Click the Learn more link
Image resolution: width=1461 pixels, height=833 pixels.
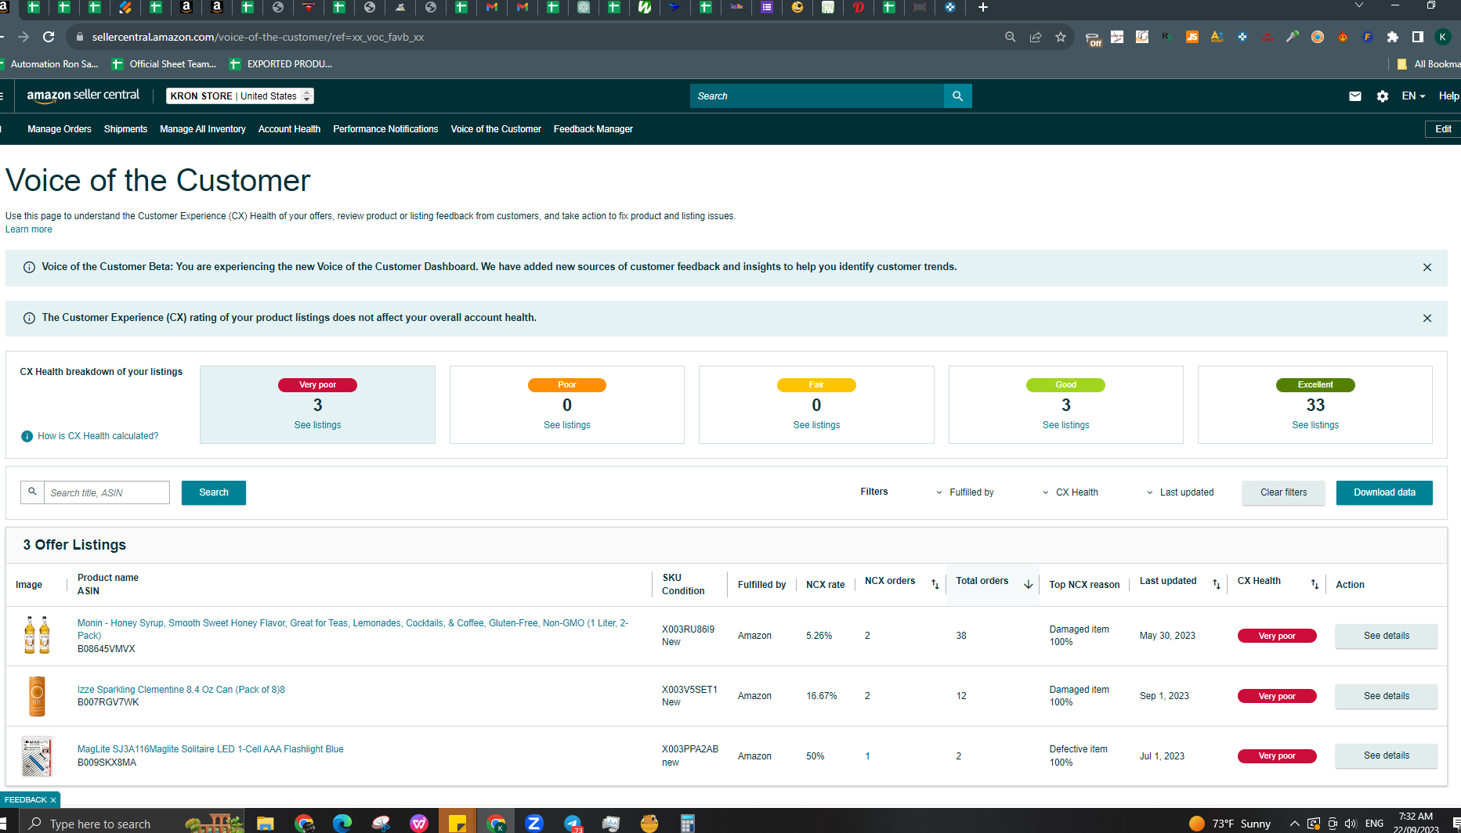pyautogui.click(x=29, y=229)
